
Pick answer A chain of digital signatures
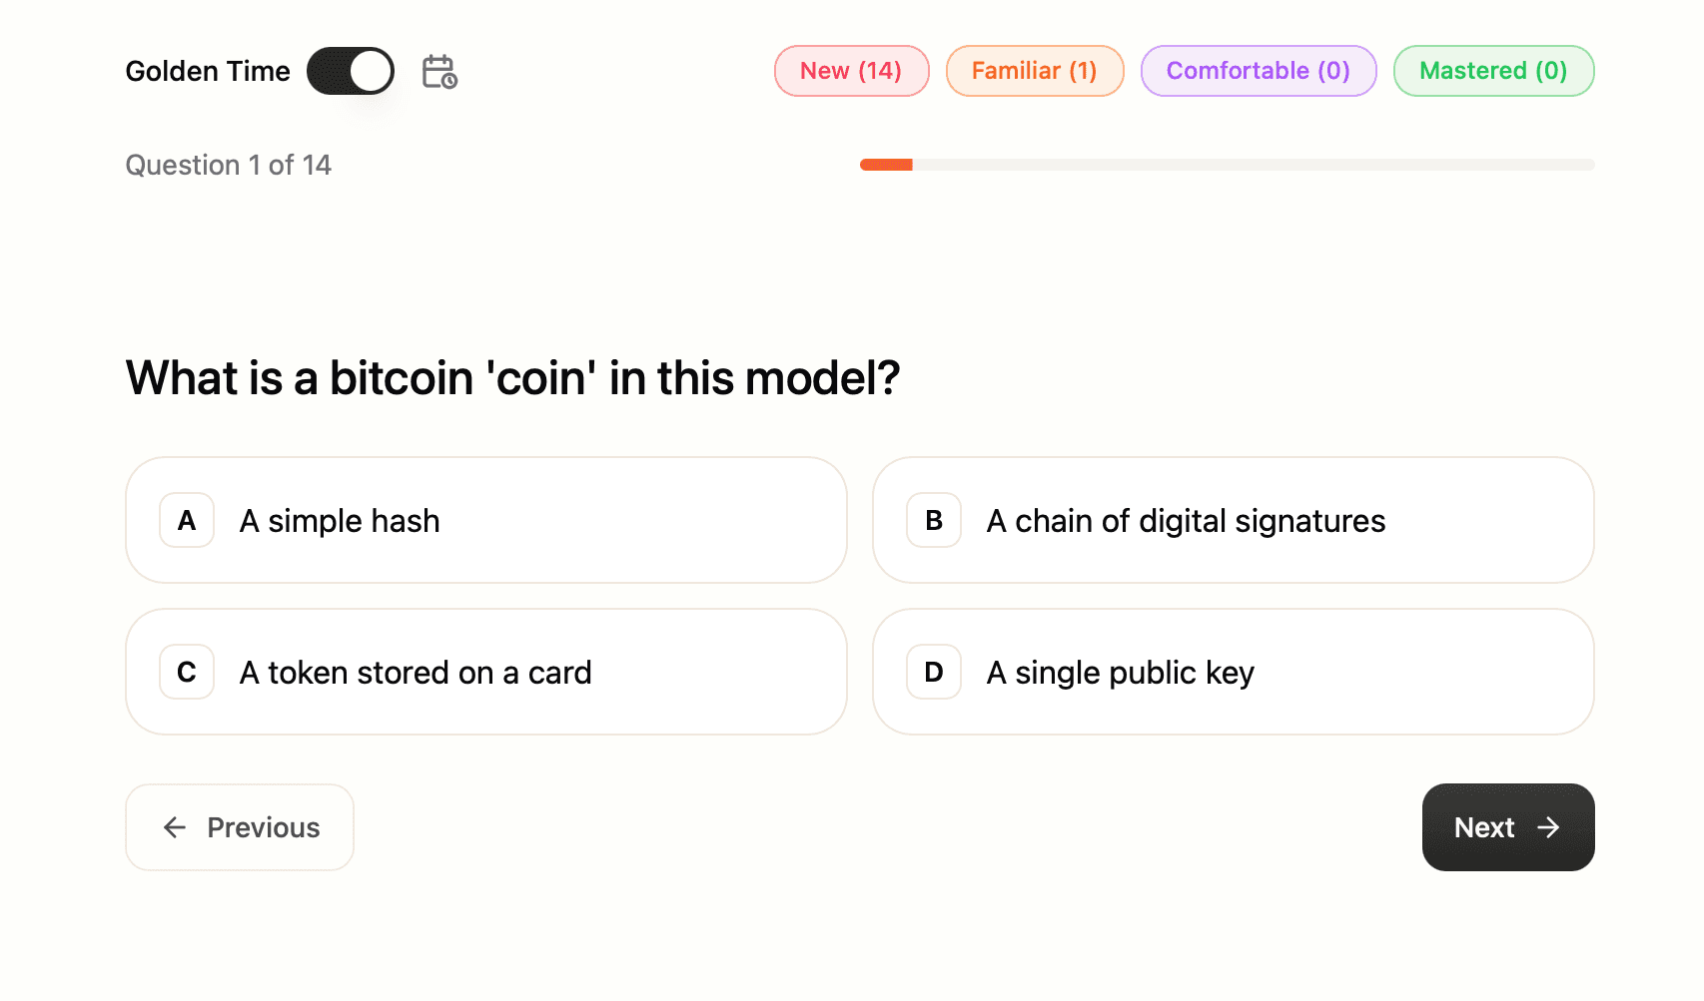(1233, 520)
